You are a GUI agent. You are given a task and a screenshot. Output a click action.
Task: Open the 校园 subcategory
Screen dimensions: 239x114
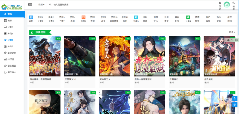[x=229, y=21]
